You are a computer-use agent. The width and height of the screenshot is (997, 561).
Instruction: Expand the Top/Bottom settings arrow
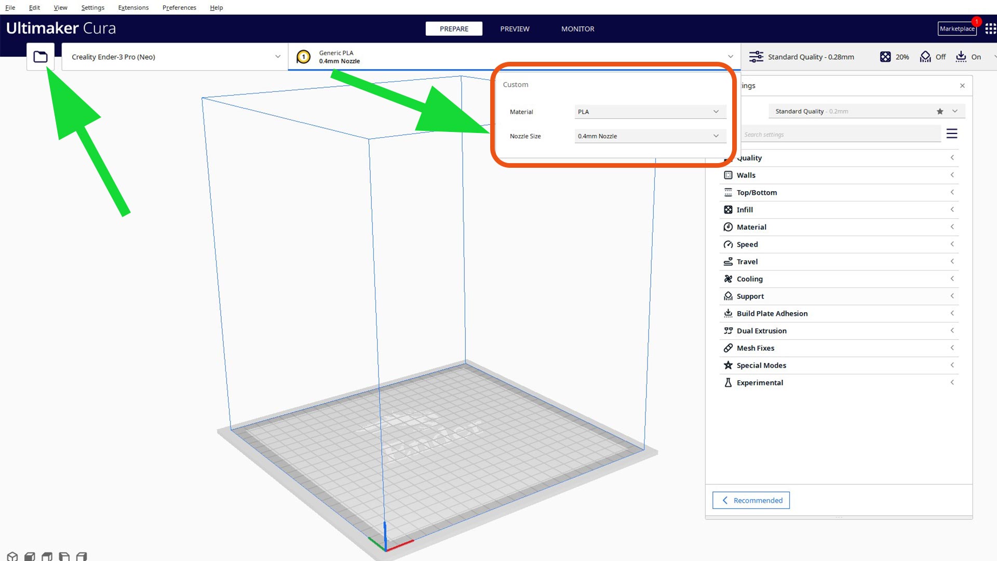point(952,192)
